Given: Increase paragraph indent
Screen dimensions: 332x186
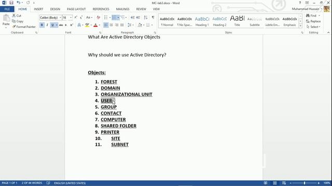Looking at the screenshot, I should [138, 18].
